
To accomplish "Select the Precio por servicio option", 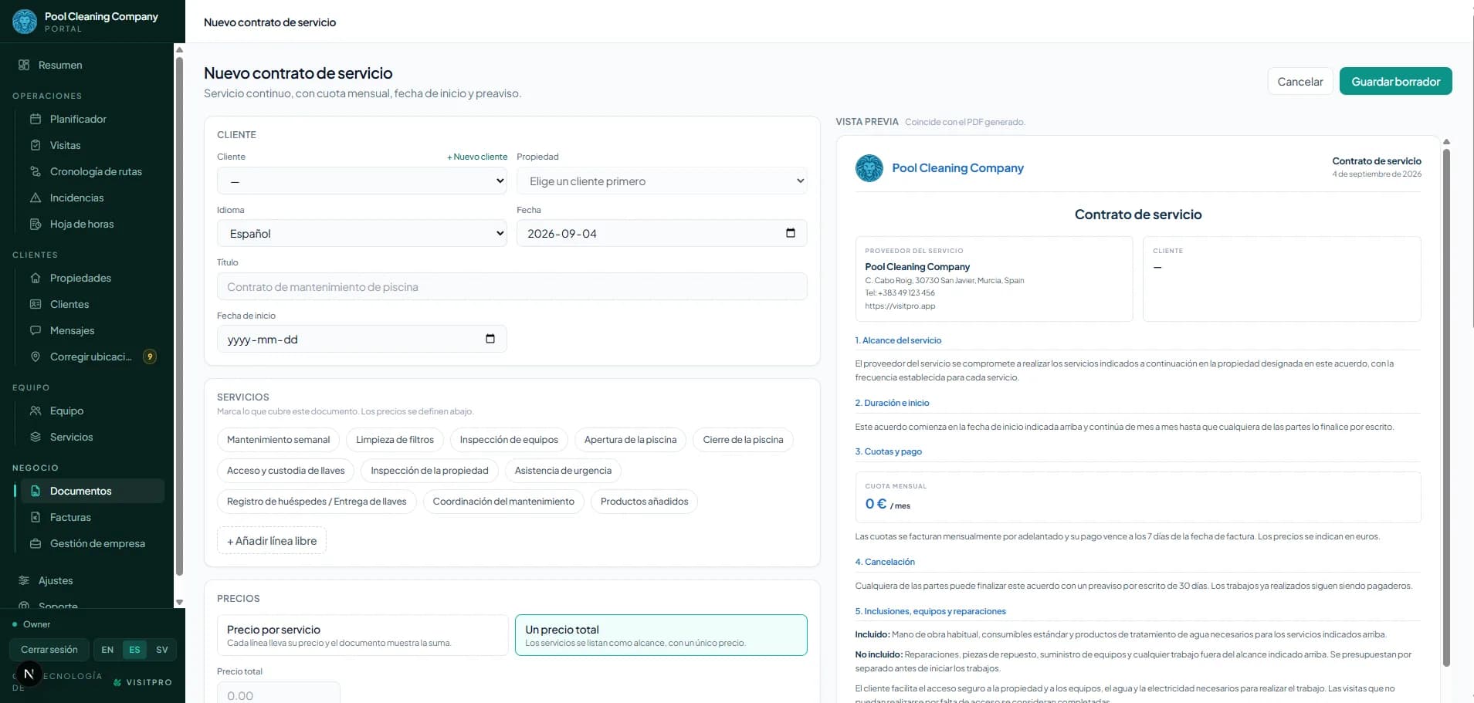I will pyautogui.click(x=362, y=635).
